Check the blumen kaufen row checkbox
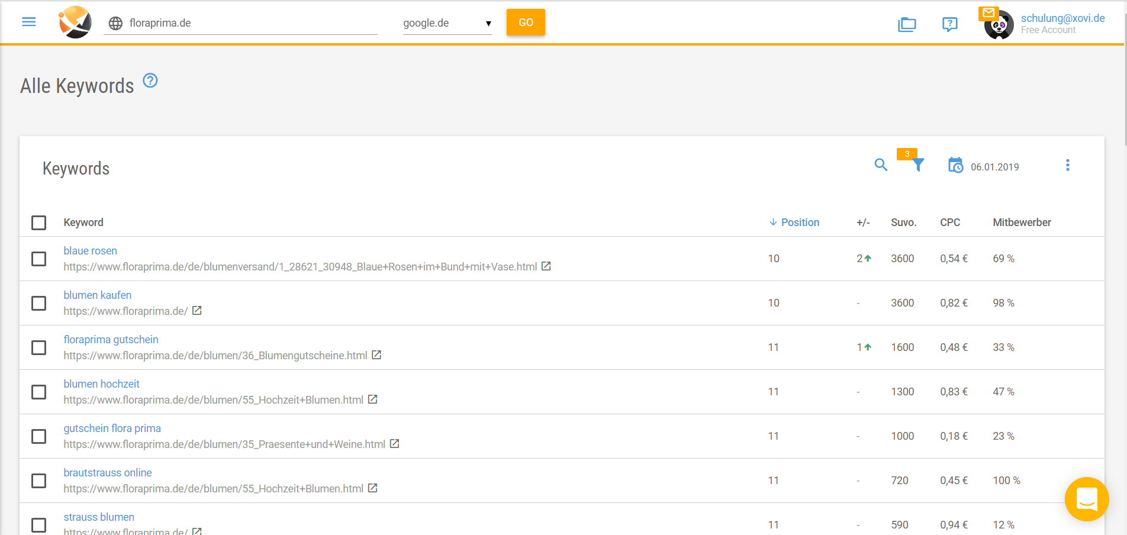The height and width of the screenshot is (535, 1127). (39, 303)
